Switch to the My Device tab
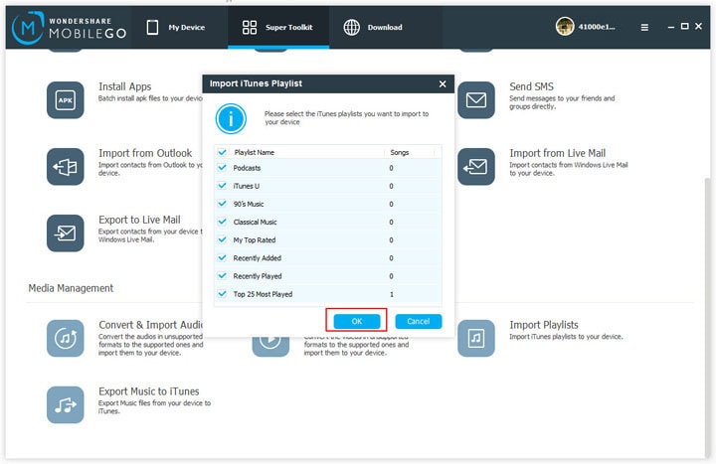The width and height of the screenshot is (716, 464). pyautogui.click(x=176, y=28)
